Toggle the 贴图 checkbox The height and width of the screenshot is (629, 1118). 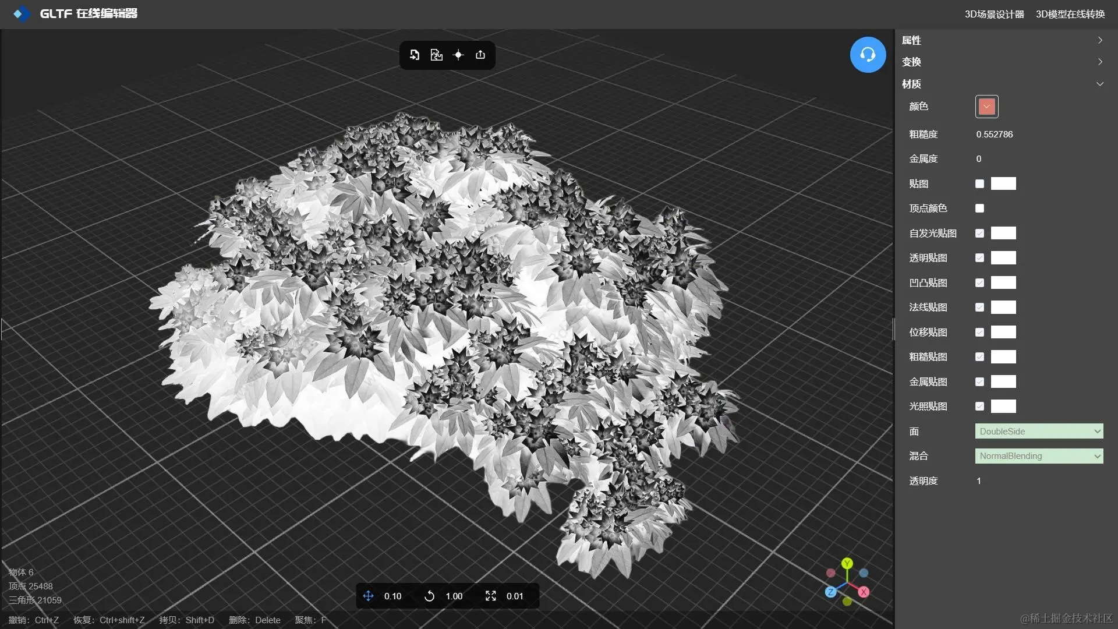[979, 184]
